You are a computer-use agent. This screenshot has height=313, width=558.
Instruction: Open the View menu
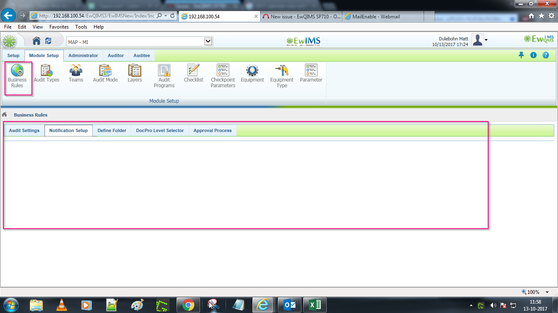pyautogui.click(x=38, y=26)
